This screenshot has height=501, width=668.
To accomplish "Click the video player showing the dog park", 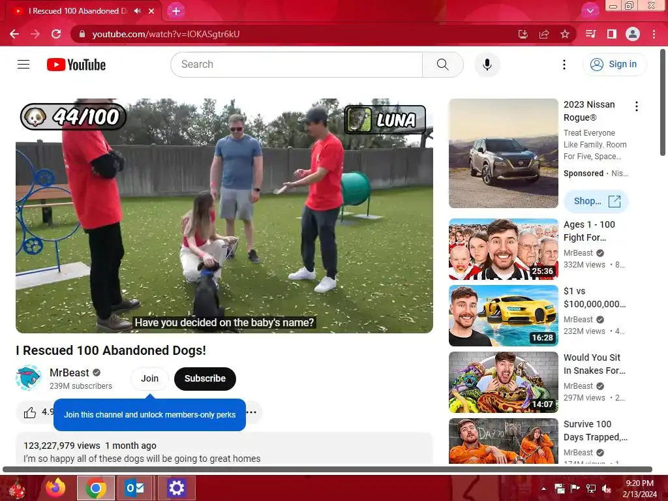I will tap(224, 216).
